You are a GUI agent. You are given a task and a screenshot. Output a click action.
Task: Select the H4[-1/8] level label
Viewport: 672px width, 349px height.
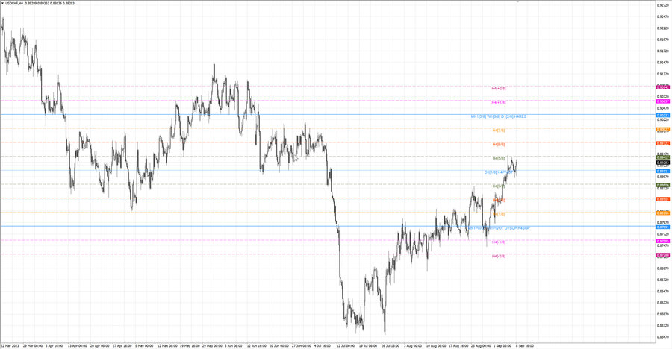tap(499, 242)
